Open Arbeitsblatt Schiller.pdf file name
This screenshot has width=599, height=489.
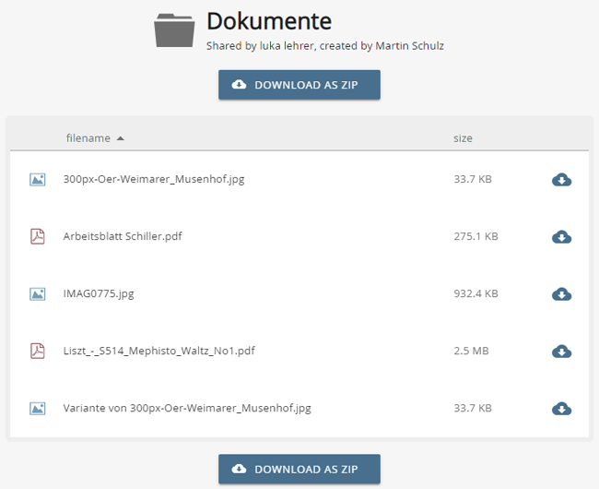(123, 236)
